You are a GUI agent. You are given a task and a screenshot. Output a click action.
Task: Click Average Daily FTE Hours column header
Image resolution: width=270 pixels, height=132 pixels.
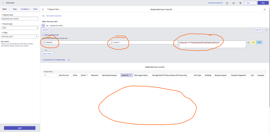pyautogui.click(x=170, y=75)
